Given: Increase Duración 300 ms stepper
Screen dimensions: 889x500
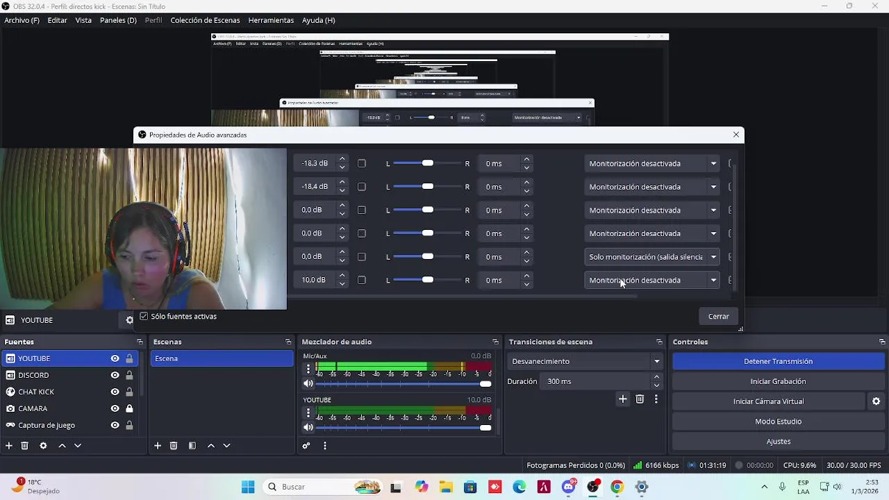Looking at the screenshot, I should pyautogui.click(x=656, y=377).
